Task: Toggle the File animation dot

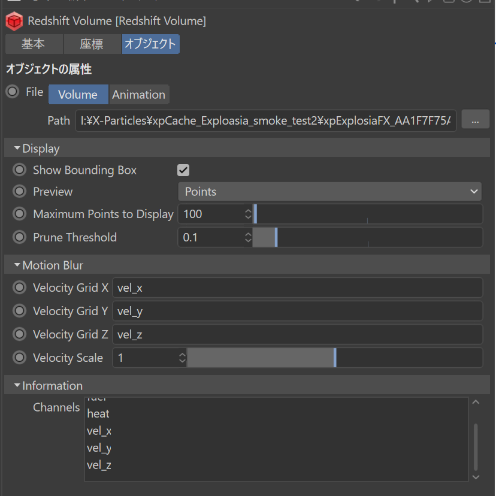Action: [13, 92]
